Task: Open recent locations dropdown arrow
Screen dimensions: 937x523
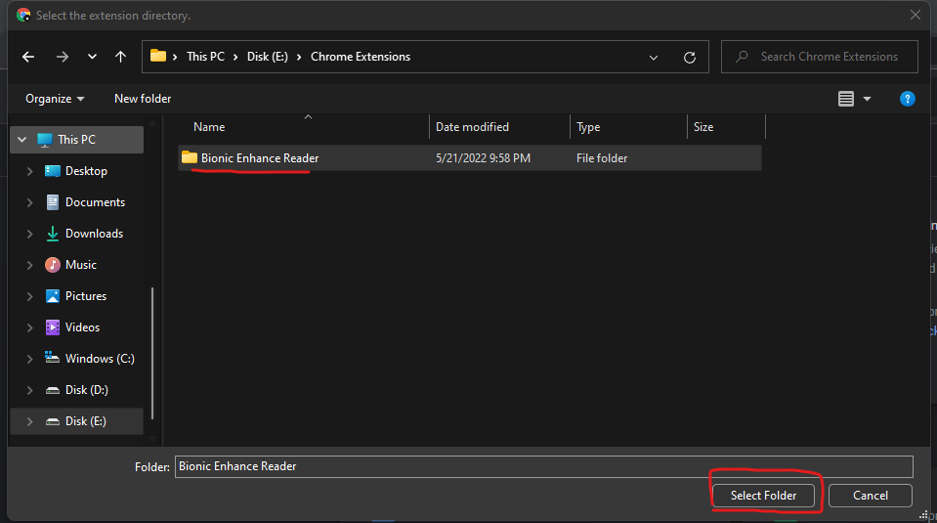Action: point(92,57)
